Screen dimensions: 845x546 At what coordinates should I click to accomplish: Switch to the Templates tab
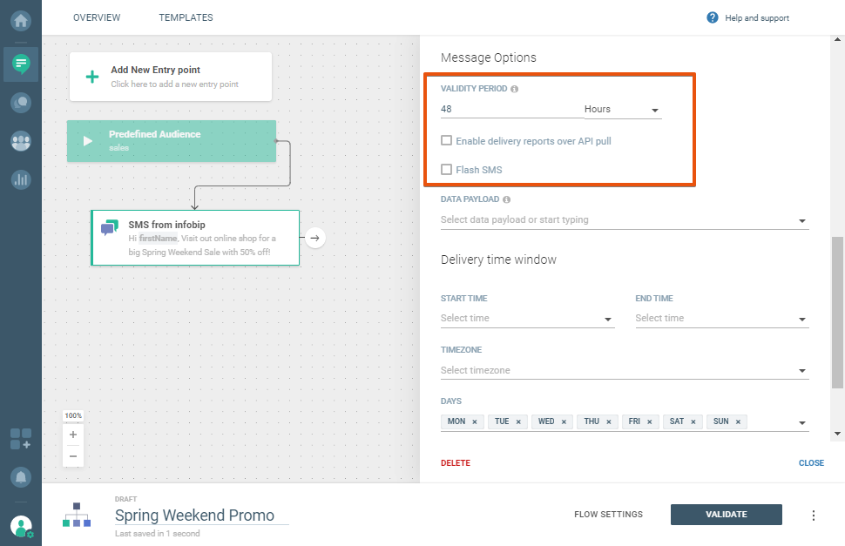(186, 17)
